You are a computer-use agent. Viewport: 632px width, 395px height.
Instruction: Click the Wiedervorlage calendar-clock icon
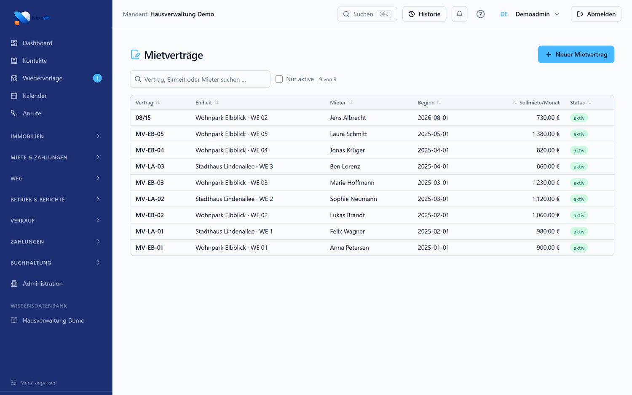14,78
